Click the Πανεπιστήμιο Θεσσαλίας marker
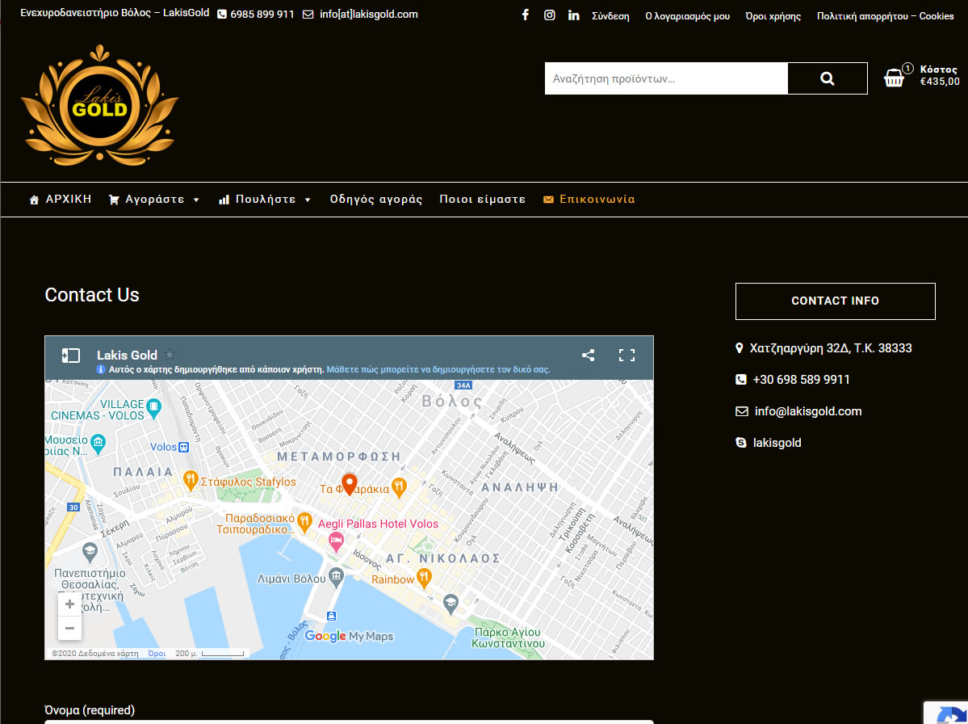The image size is (968, 724). pos(90,551)
